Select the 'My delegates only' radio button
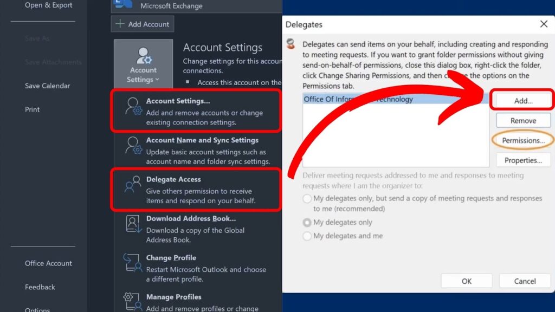 (307, 223)
